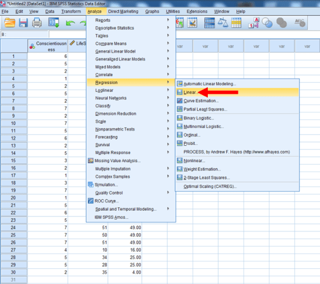Open the Transform menu

point(71,12)
